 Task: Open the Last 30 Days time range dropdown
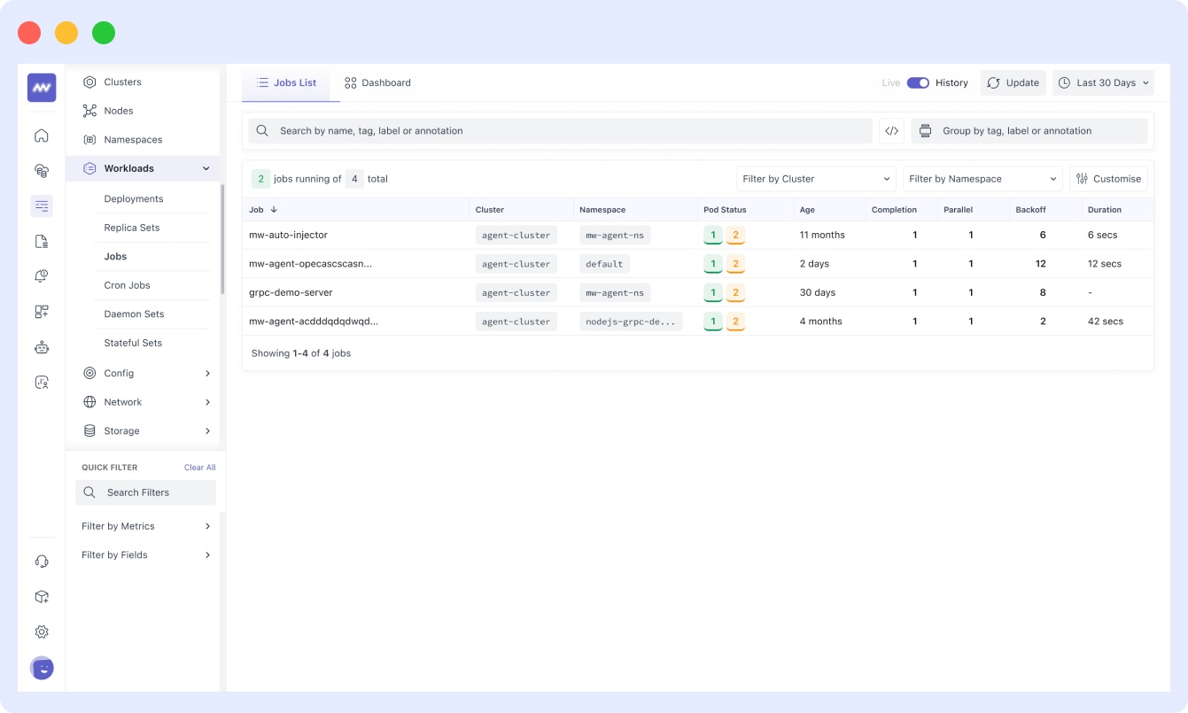1103,83
